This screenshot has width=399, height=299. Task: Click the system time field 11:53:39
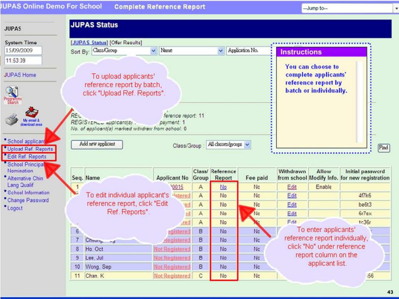[x=23, y=60]
